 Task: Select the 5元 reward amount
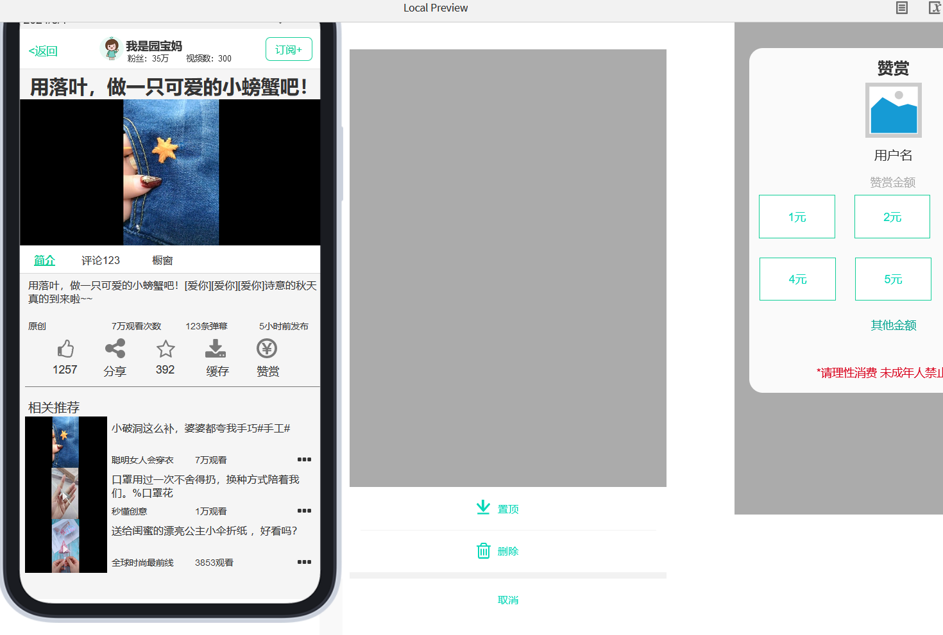tap(893, 279)
